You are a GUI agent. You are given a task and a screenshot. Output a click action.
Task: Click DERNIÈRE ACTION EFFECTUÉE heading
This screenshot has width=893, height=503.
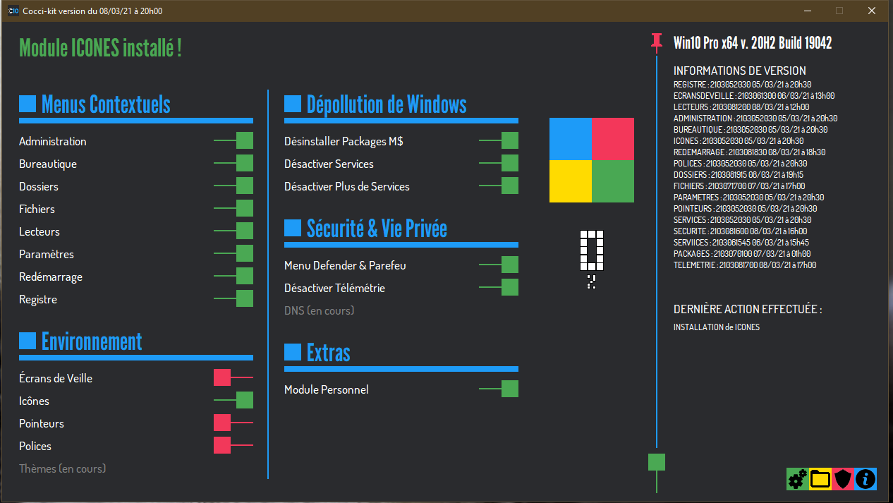point(748,310)
